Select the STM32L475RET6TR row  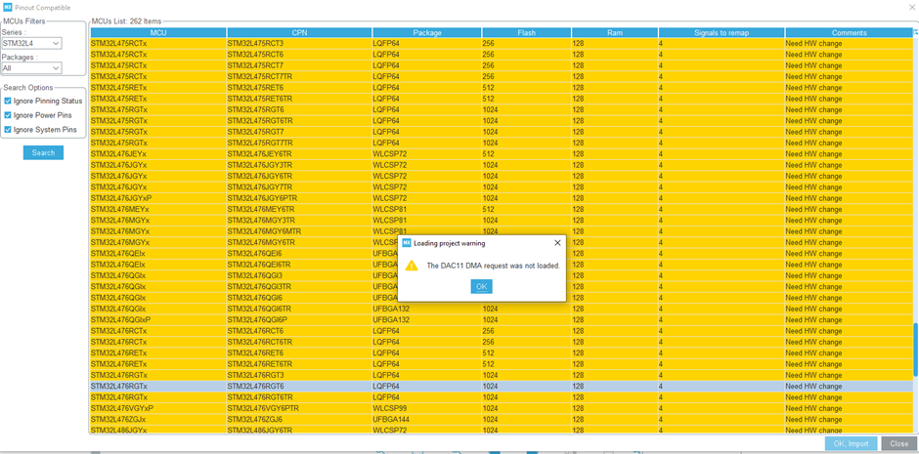(502, 99)
